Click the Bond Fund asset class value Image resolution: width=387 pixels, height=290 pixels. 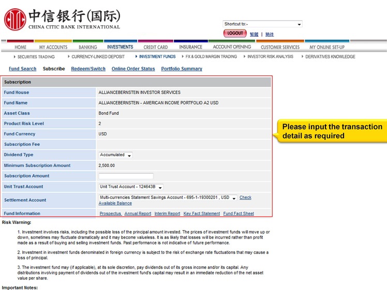[109, 113]
